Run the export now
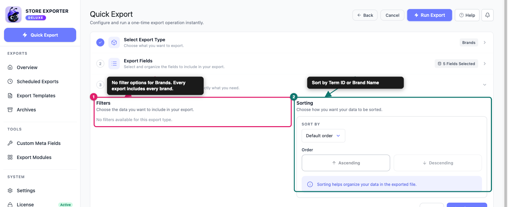508x207 pixels. (x=429, y=15)
